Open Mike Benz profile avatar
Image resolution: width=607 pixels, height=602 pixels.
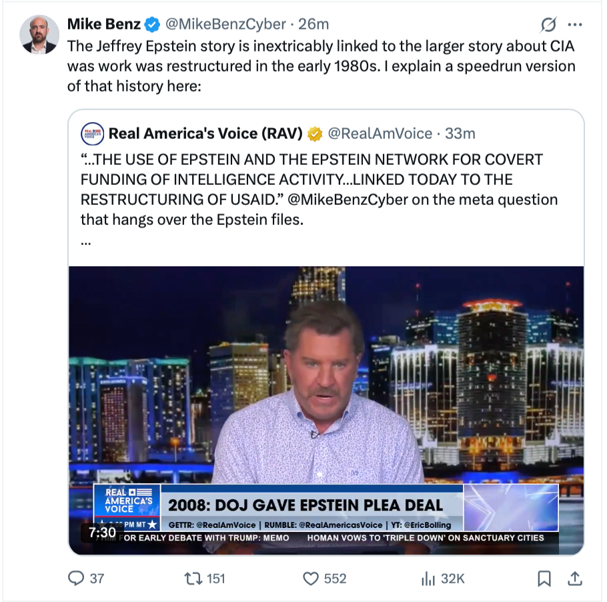[x=39, y=34]
